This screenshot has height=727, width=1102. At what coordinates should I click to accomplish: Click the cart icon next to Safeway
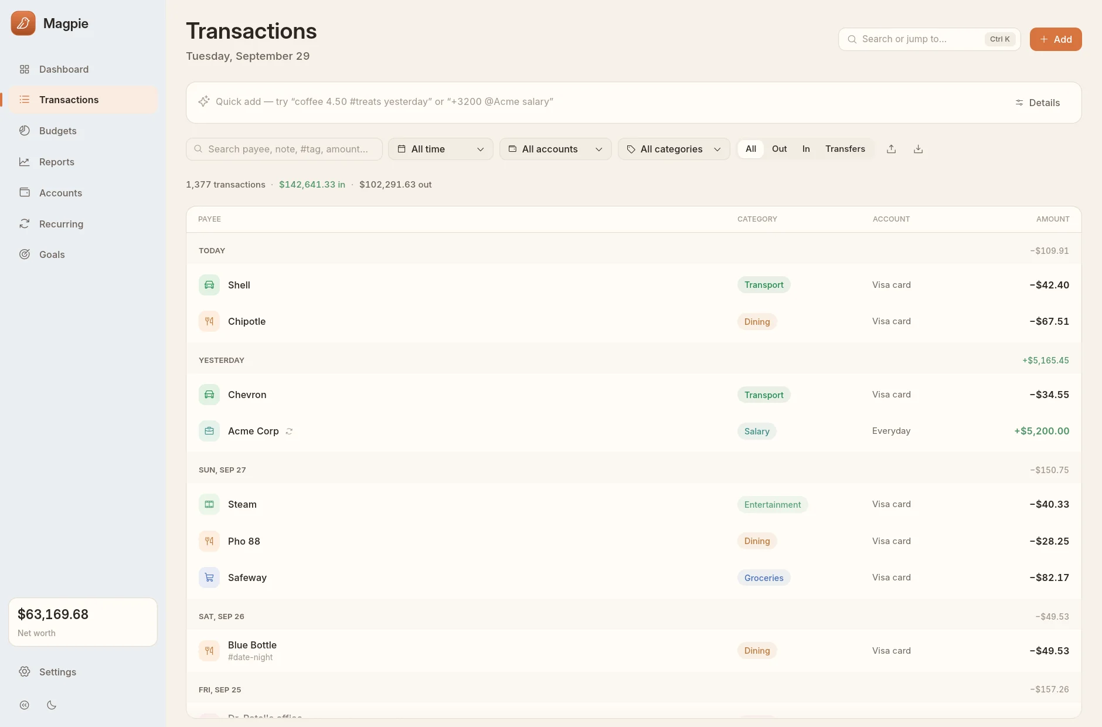pos(209,577)
